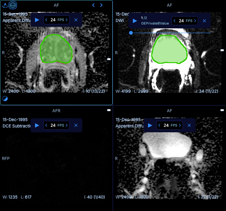Increase FPS in top-left ADC viewport cine
This screenshot has height=211, width=226.
[67, 20]
